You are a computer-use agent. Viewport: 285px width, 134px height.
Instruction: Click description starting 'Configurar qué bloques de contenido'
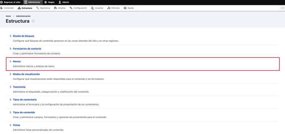click(x=66, y=41)
